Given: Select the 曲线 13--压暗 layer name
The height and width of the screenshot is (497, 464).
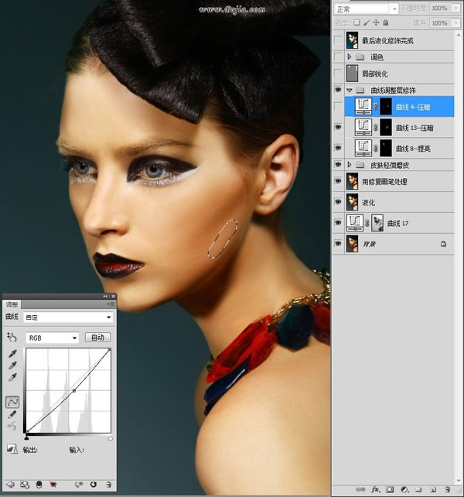Looking at the screenshot, I should [x=415, y=128].
